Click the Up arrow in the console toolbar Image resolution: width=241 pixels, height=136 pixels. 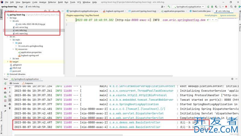(10, 88)
